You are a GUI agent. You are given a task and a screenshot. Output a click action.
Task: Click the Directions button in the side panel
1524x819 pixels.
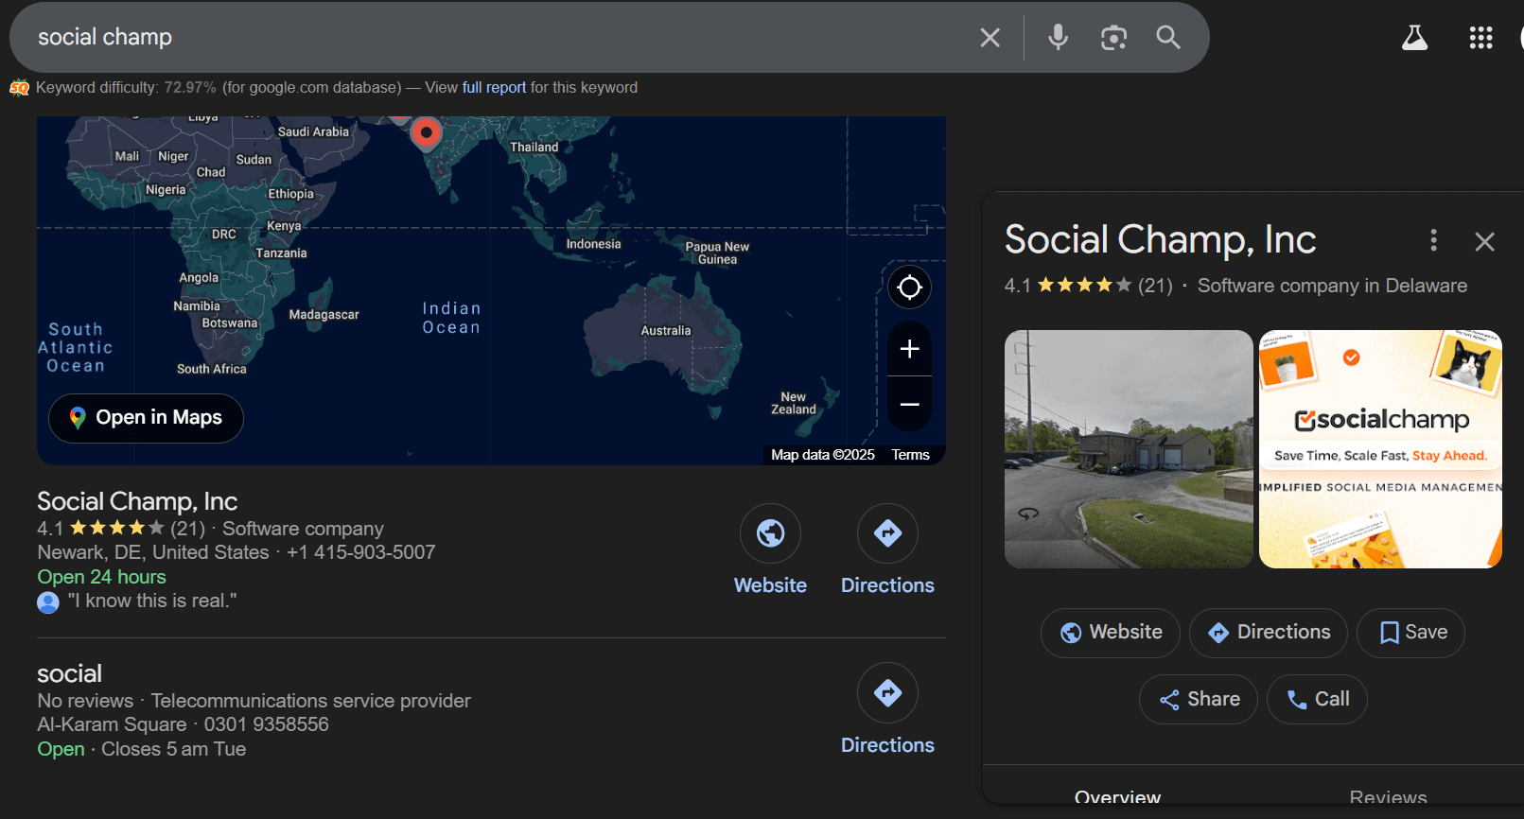click(1269, 633)
